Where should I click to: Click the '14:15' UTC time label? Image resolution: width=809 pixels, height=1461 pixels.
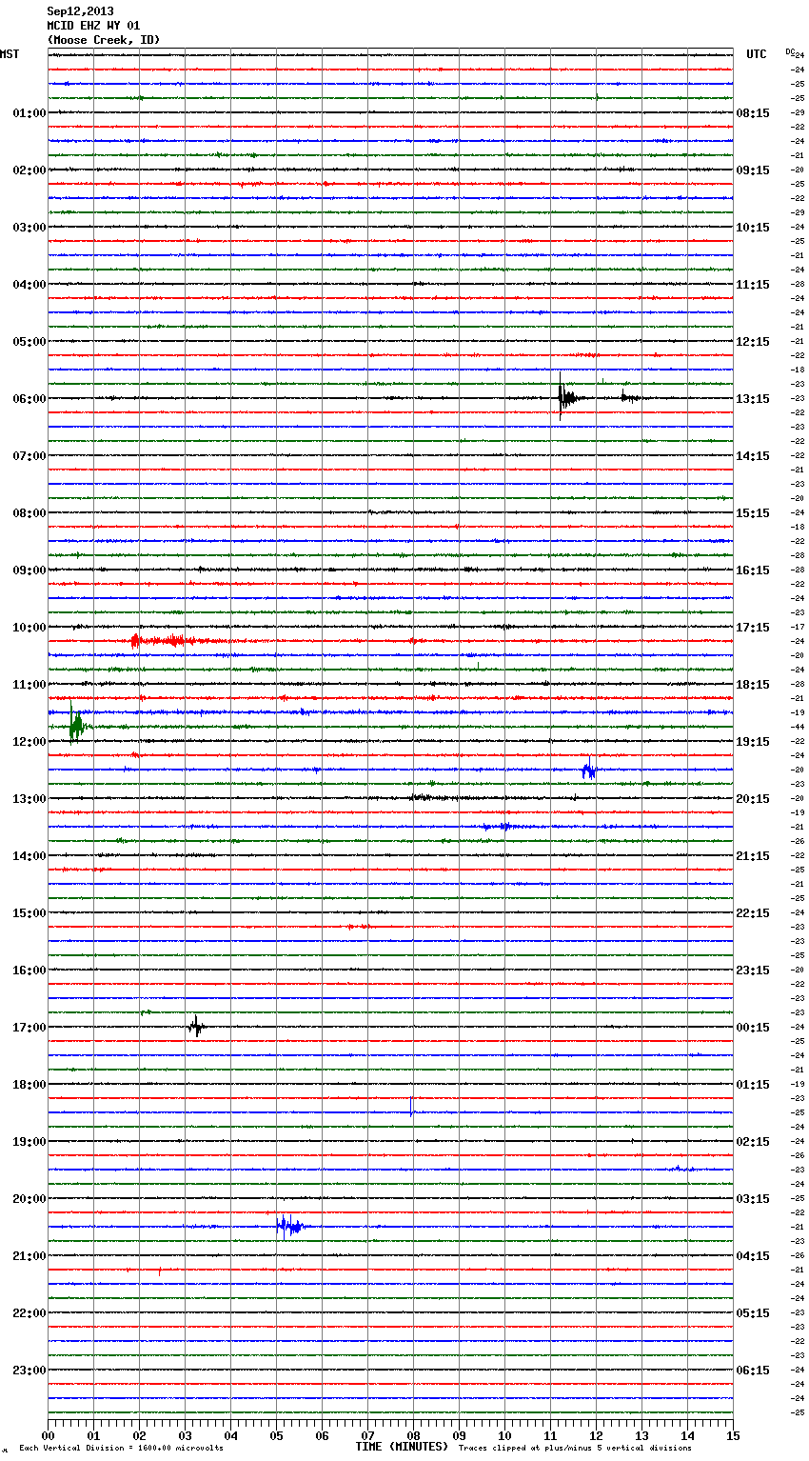(x=753, y=455)
